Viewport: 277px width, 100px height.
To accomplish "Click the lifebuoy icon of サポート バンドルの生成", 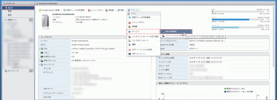I will coord(130,50).
